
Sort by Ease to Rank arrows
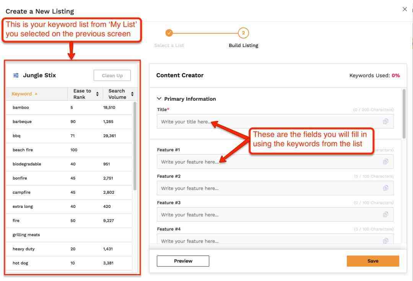[97, 94]
